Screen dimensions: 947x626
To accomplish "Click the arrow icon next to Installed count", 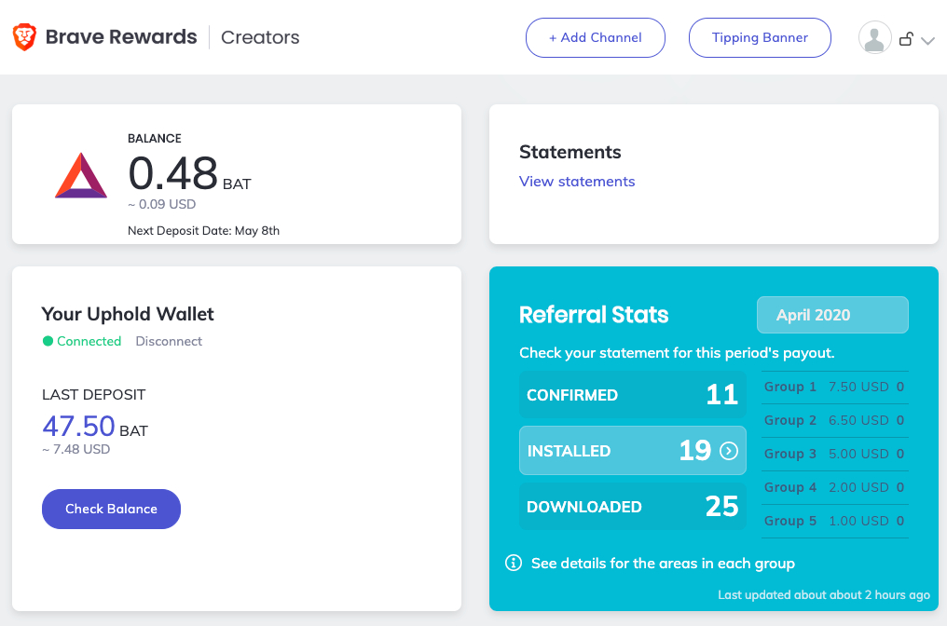I will pyautogui.click(x=729, y=451).
